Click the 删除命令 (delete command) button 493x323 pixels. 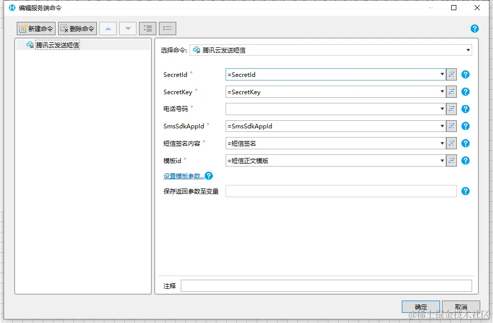click(x=77, y=29)
